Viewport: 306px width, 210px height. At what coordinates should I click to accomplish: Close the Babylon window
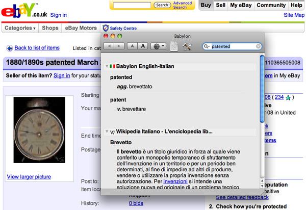106,36
